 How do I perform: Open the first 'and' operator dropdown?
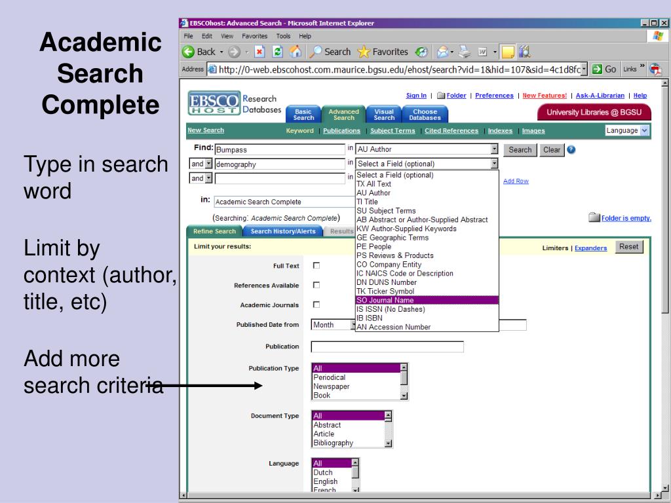pyautogui.click(x=201, y=163)
